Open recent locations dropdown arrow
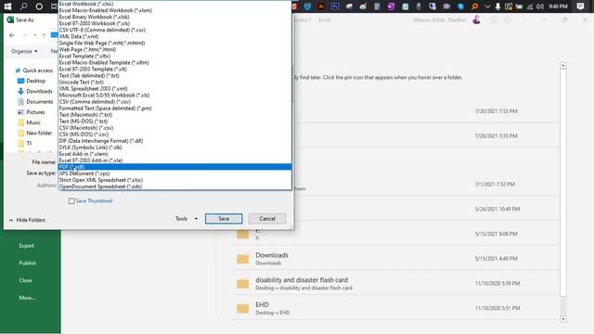594x334 pixels. (35, 35)
